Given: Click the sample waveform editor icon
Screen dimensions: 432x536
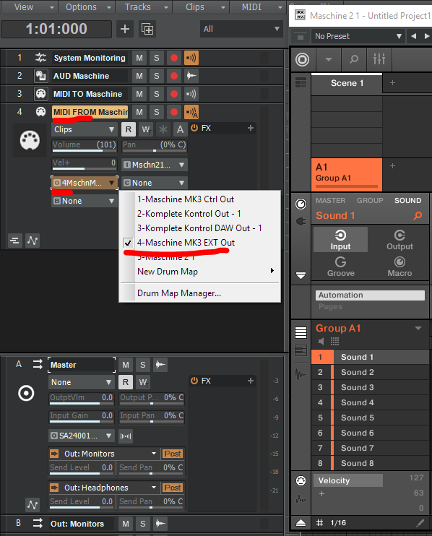Looking at the screenshot, I should [301, 374].
